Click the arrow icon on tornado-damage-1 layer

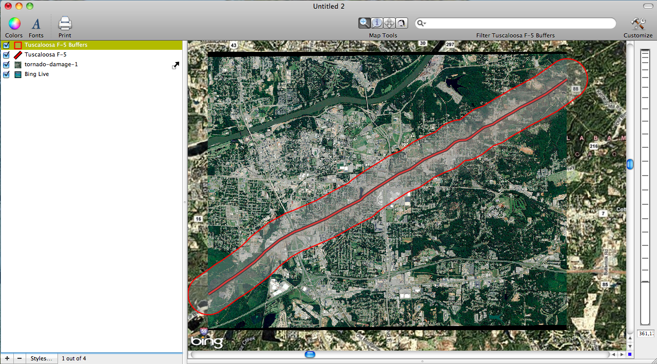pyautogui.click(x=176, y=65)
